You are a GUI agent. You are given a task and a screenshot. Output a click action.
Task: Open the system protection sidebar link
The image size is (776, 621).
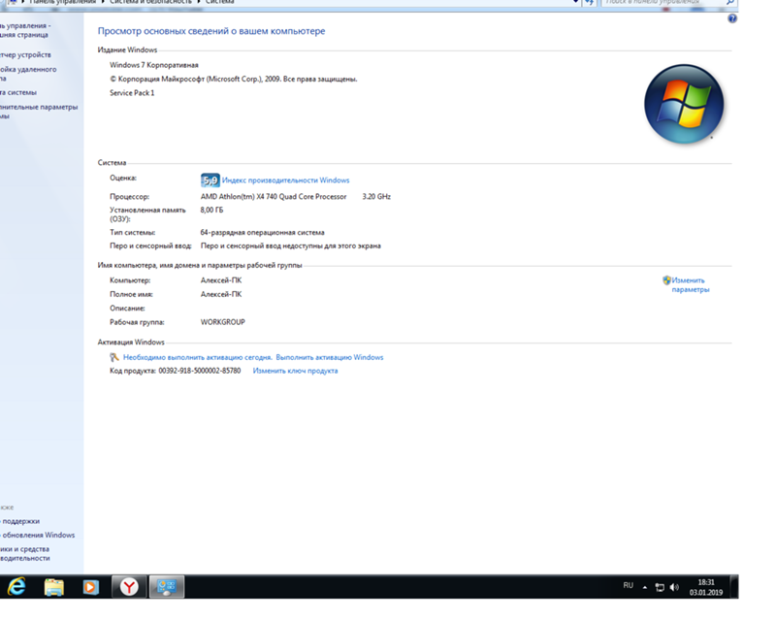[18, 92]
